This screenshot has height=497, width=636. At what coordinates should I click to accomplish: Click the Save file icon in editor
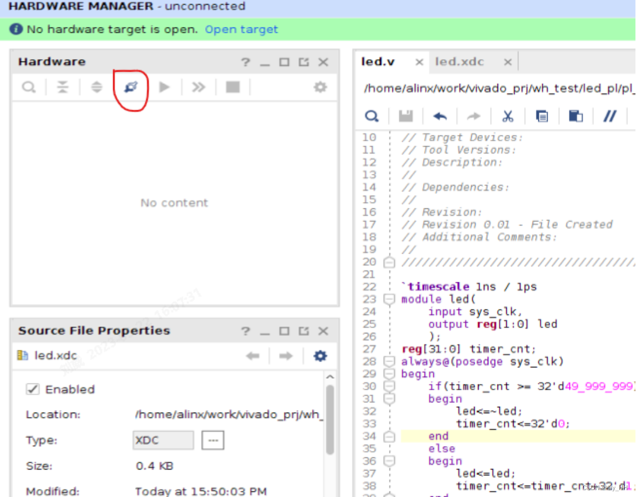[x=406, y=117]
